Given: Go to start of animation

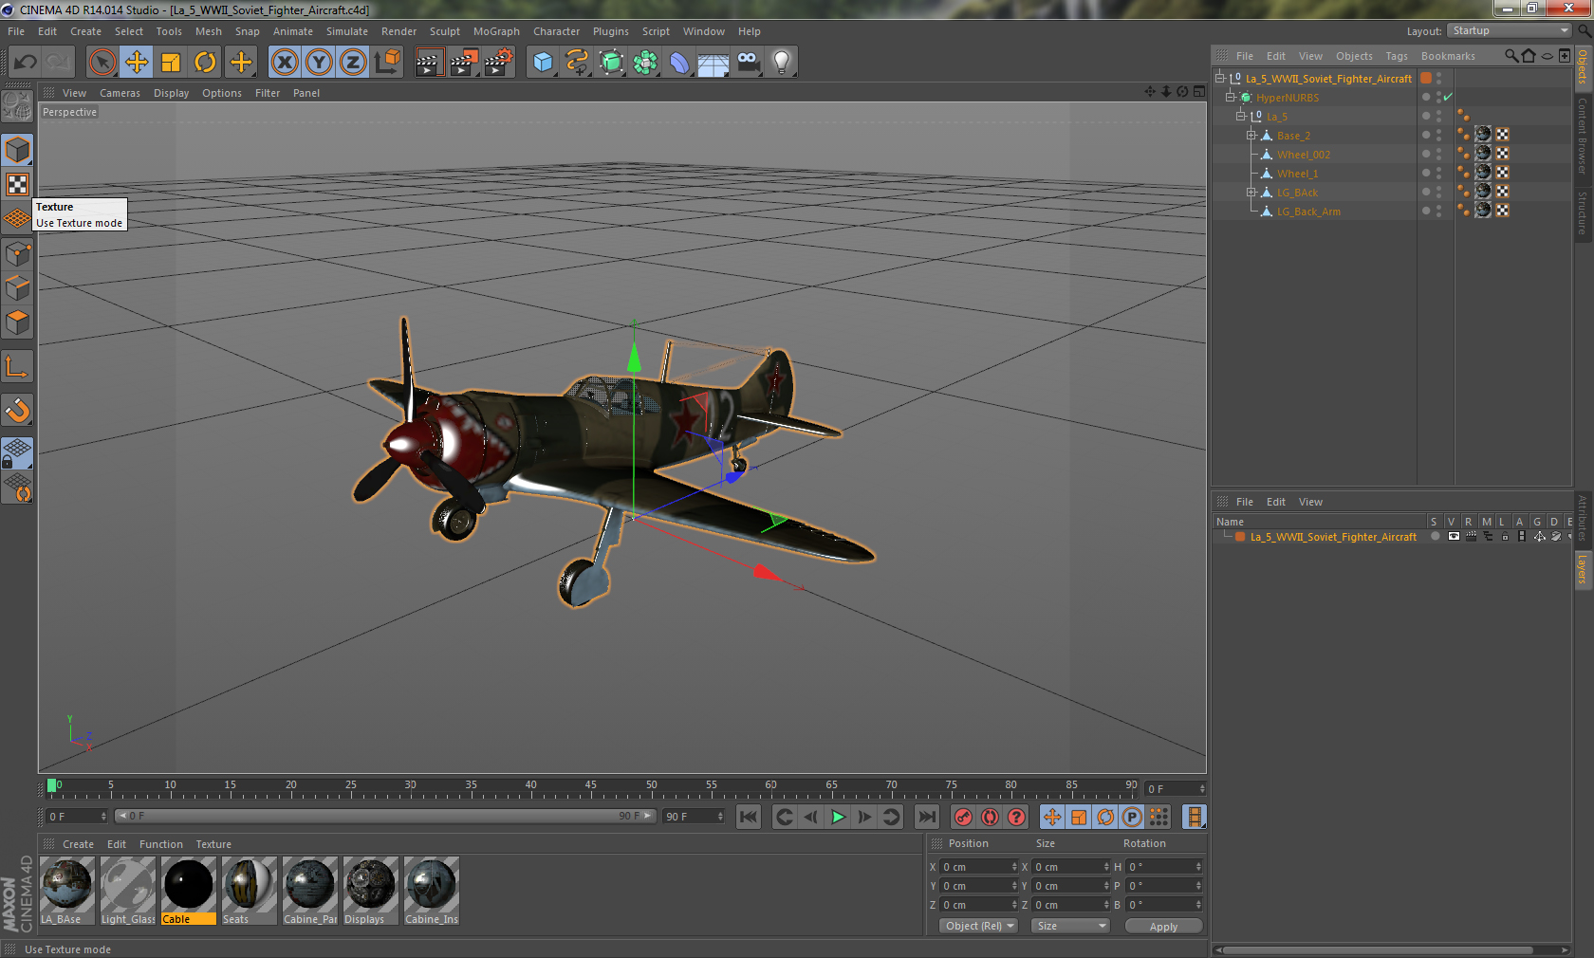Looking at the screenshot, I should pos(749,817).
